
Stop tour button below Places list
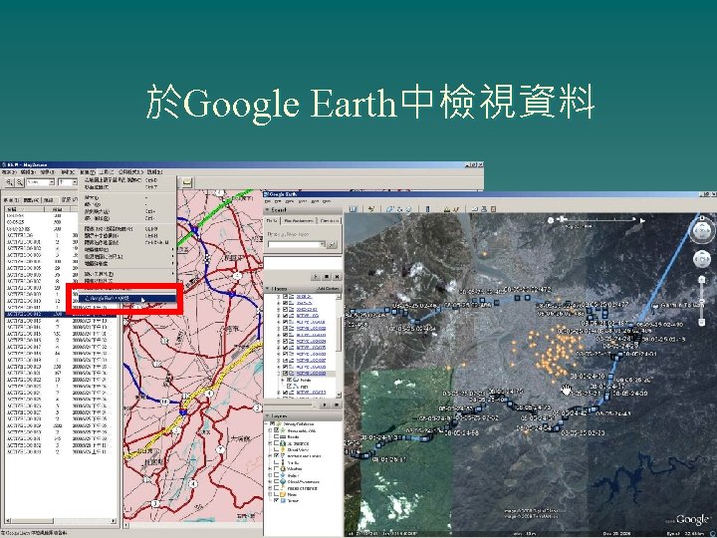tap(337, 404)
